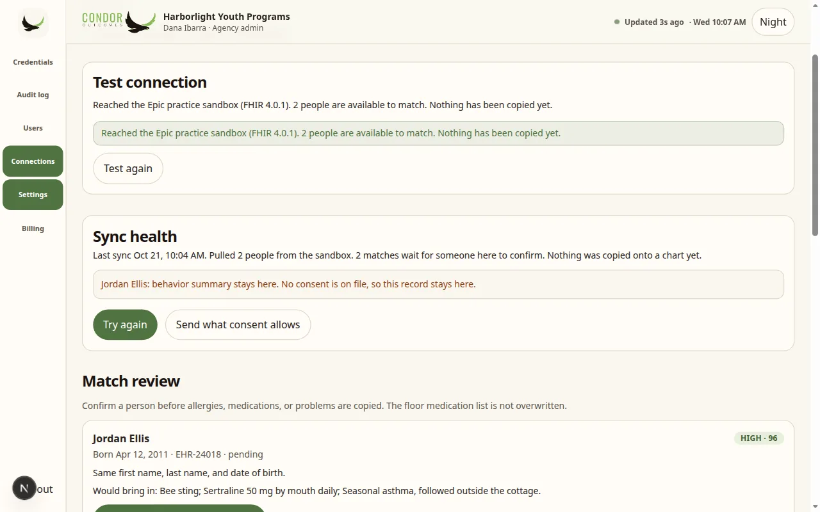Open the Users page
The height and width of the screenshot is (512, 820).
[33, 128]
